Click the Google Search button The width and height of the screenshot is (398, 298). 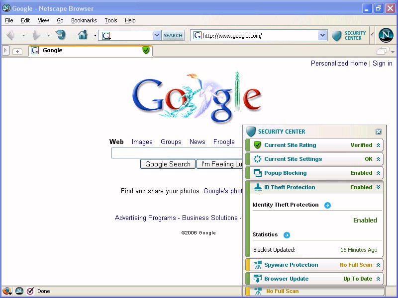click(168, 164)
